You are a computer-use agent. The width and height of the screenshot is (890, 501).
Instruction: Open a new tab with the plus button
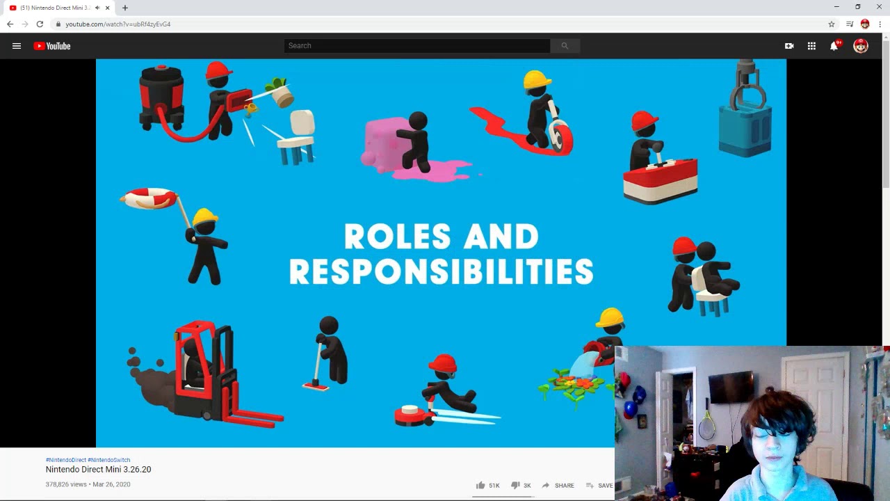[x=125, y=8]
